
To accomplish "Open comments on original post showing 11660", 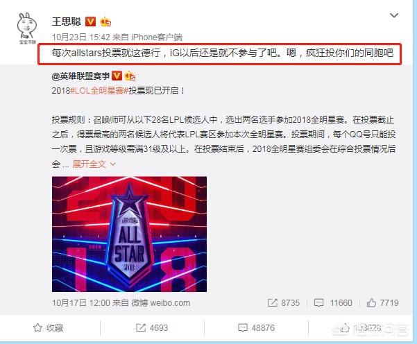I will [x=333, y=303].
